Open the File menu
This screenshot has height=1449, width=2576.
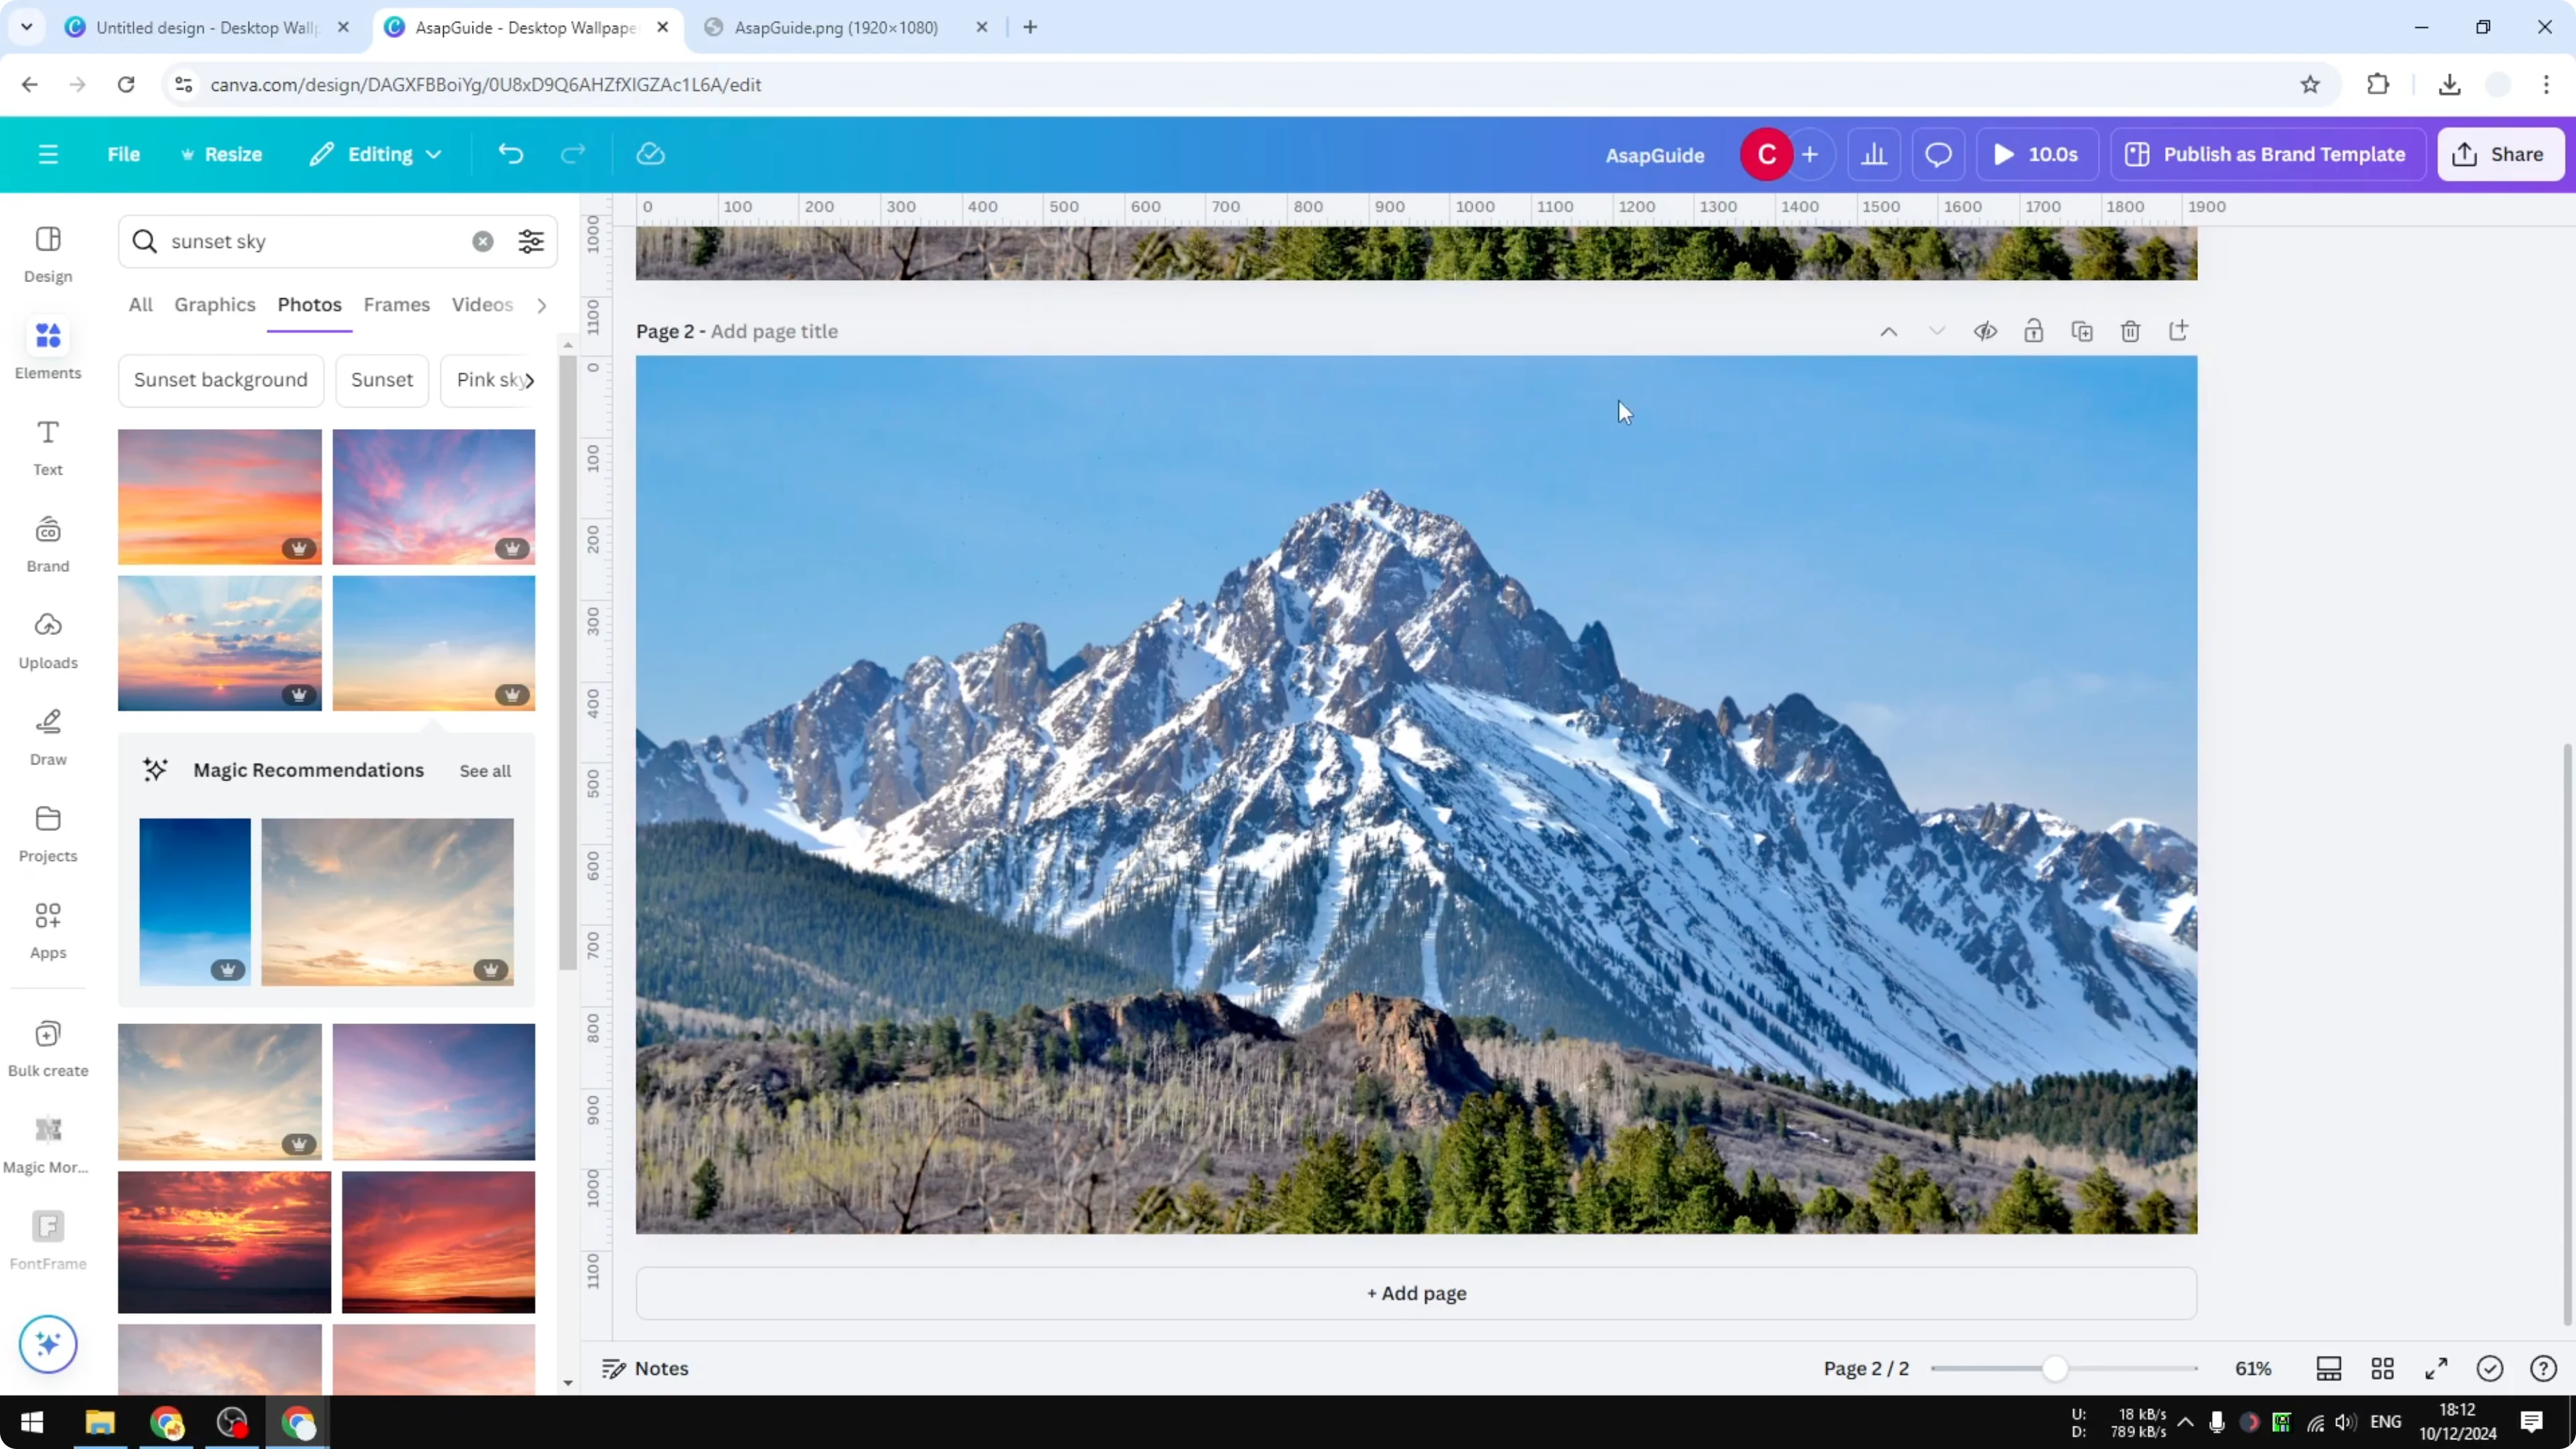pyautogui.click(x=124, y=154)
